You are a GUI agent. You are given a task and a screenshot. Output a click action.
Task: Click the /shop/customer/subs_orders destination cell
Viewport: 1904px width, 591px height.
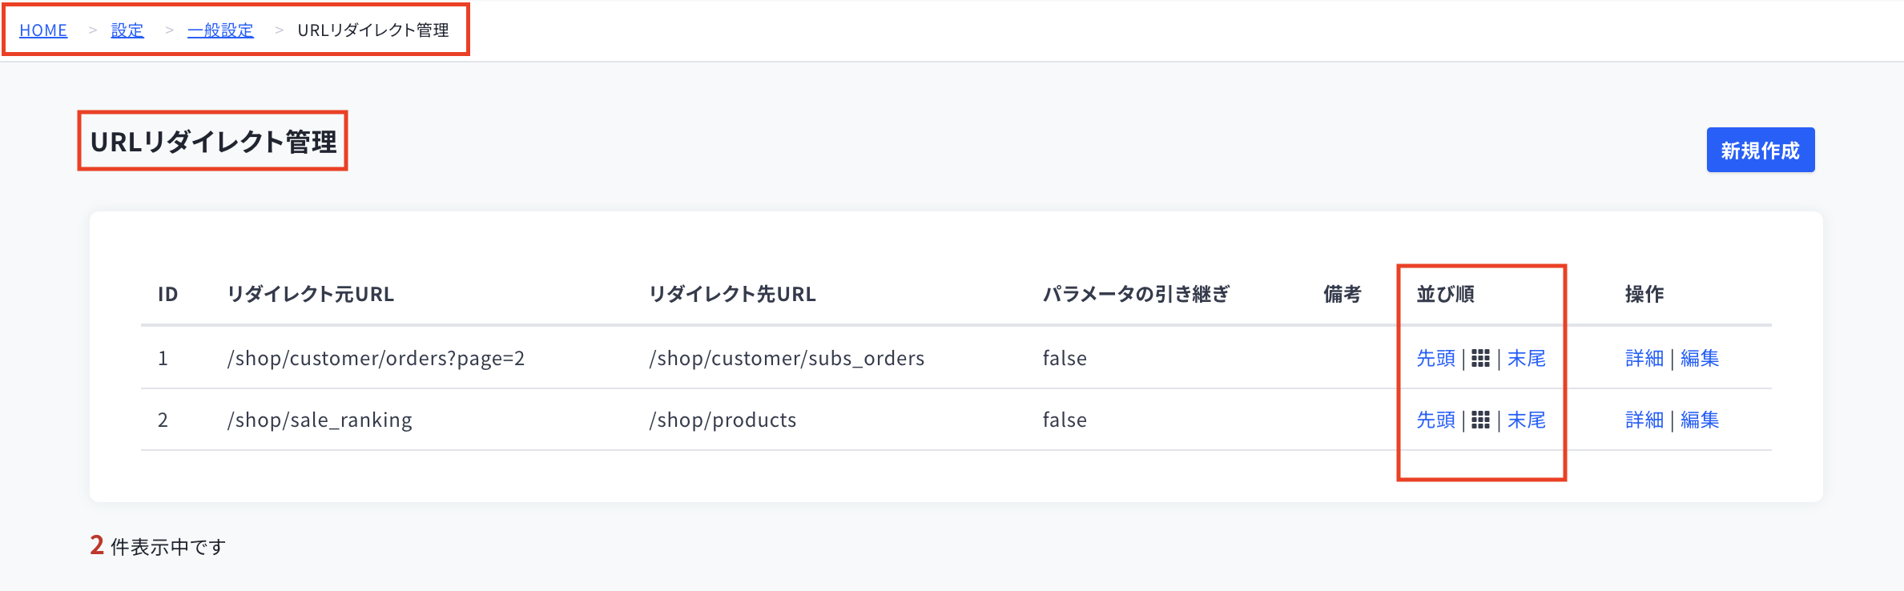tap(787, 358)
